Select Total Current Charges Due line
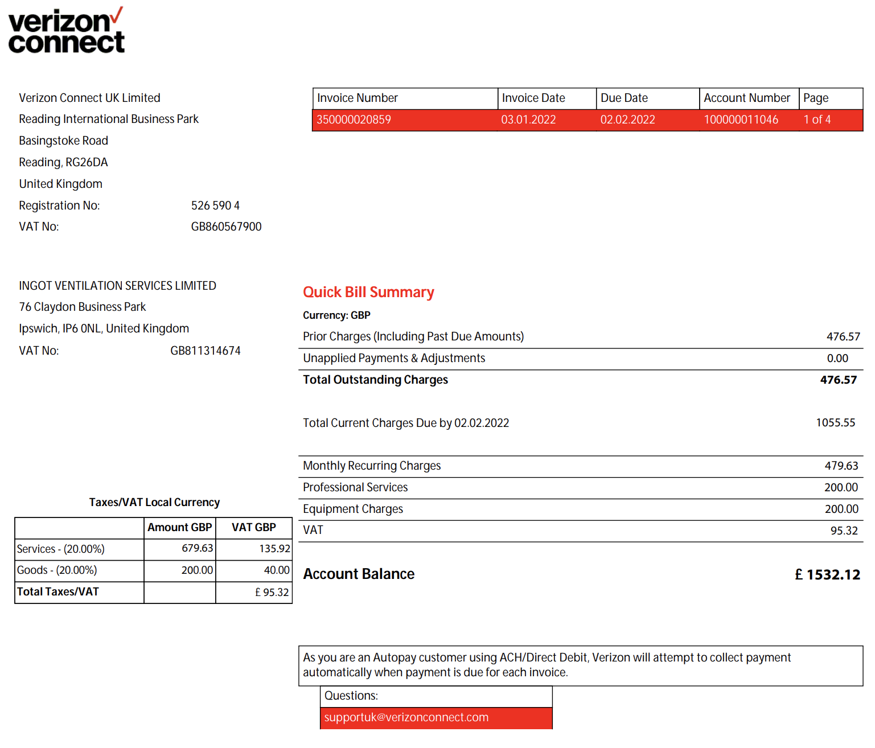The height and width of the screenshot is (748, 875). click(406, 423)
